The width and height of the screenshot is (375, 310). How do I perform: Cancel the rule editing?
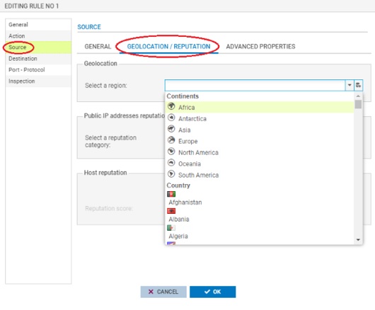click(163, 292)
